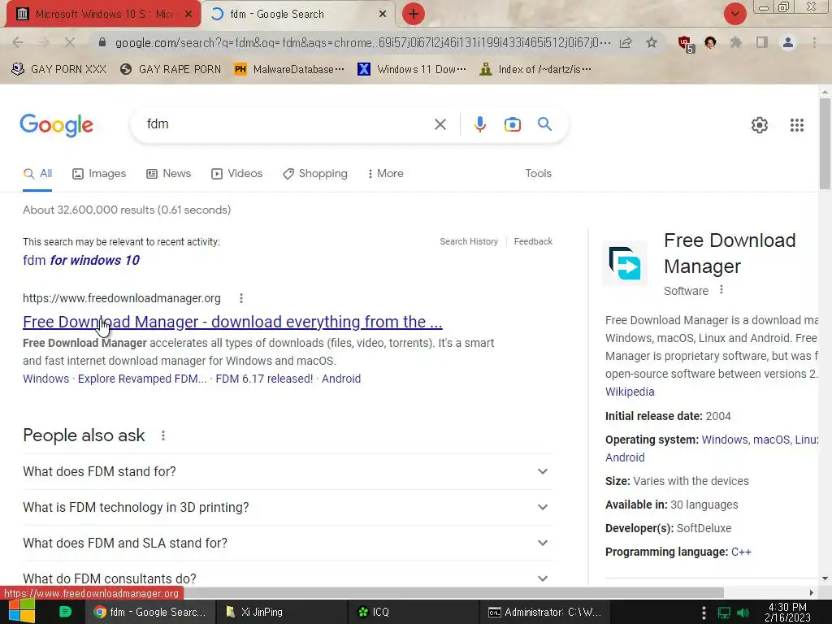The width and height of the screenshot is (832, 624).
Task: Expand the More search categories menu
Action: point(386,174)
